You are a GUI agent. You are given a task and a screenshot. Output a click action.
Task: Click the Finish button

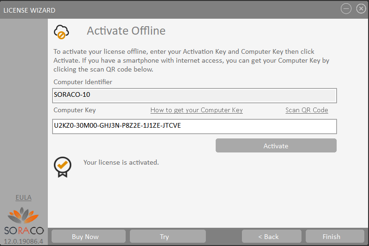(x=335, y=236)
